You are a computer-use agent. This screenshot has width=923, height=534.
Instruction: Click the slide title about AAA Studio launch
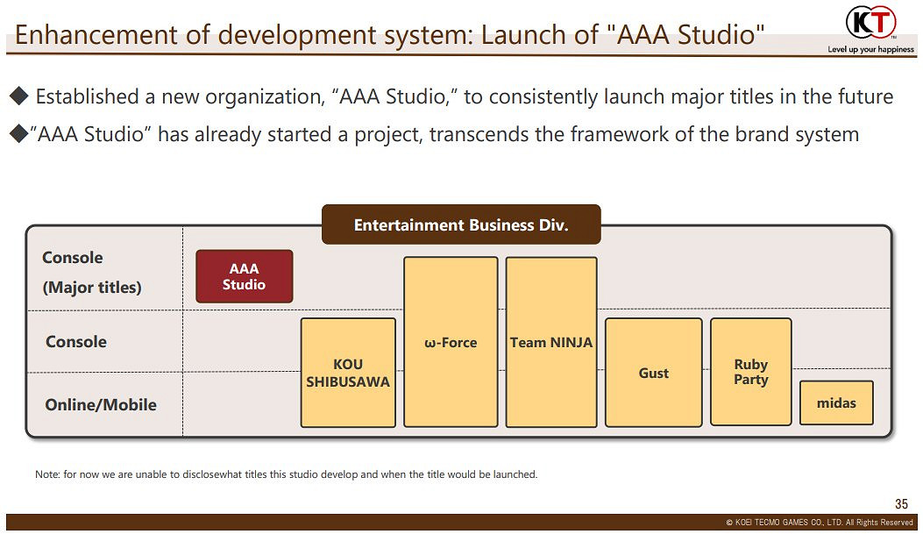[x=390, y=35]
